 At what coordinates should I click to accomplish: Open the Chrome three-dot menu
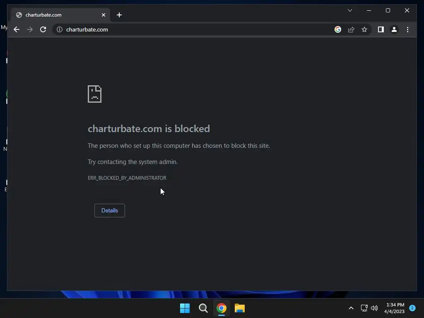pyautogui.click(x=407, y=29)
